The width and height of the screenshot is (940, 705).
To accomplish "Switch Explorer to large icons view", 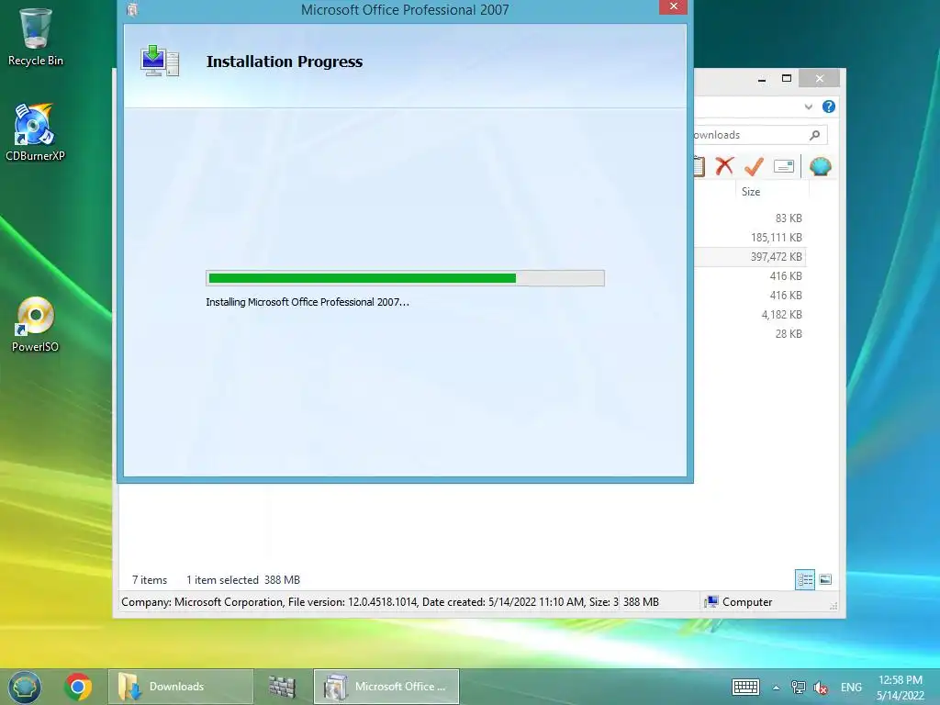I will tap(825, 579).
